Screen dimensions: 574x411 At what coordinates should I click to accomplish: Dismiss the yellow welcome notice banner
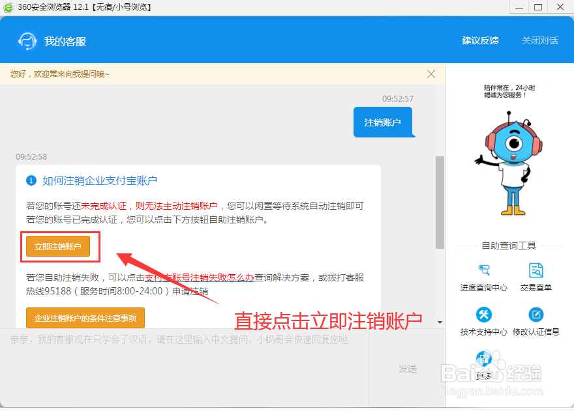[431, 74]
